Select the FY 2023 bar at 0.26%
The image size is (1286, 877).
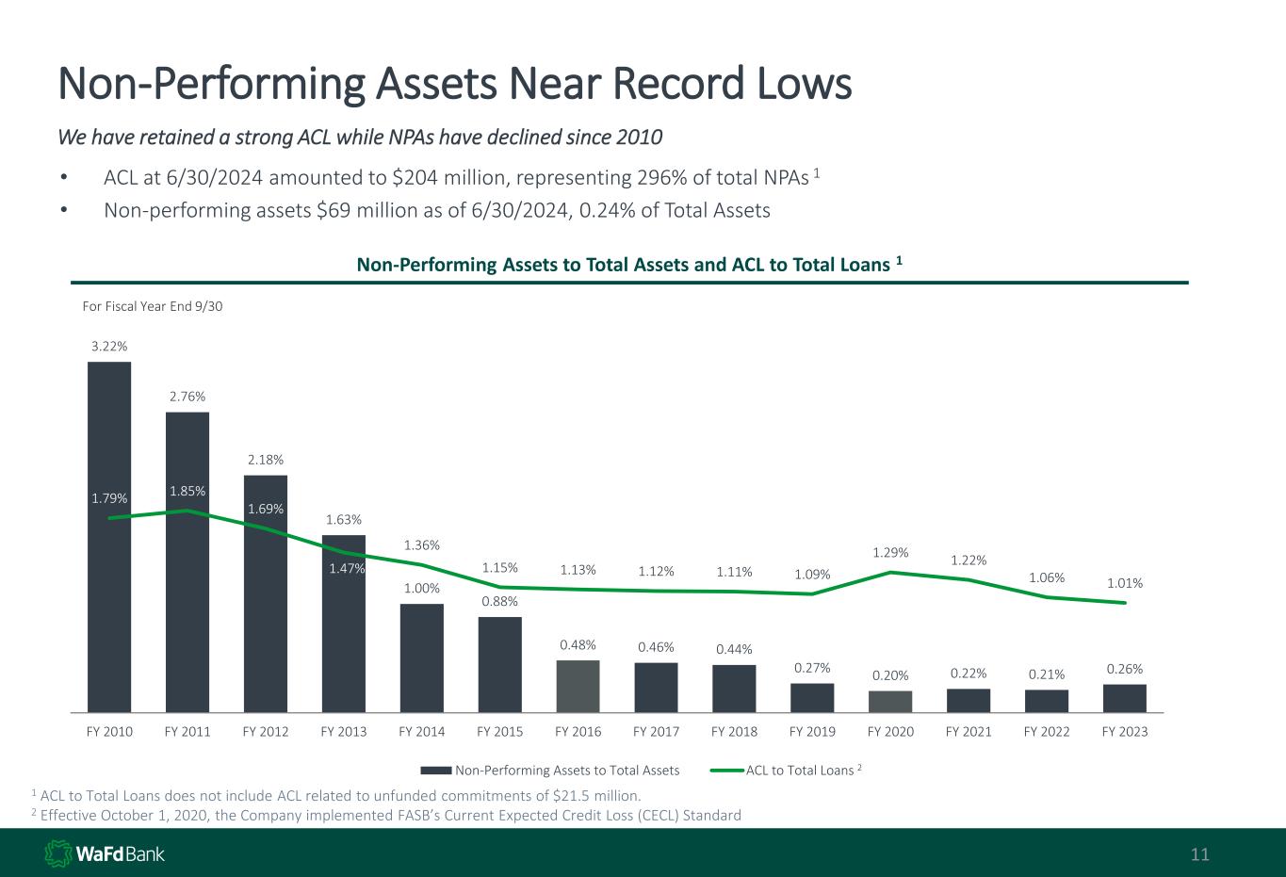[x=1125, y=698]
